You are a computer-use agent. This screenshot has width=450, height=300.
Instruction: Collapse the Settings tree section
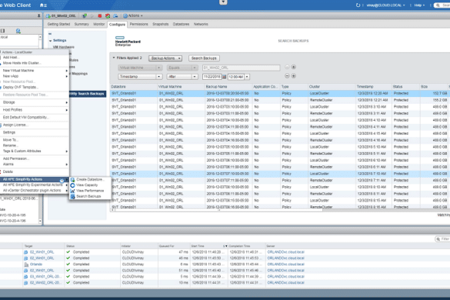51,41
